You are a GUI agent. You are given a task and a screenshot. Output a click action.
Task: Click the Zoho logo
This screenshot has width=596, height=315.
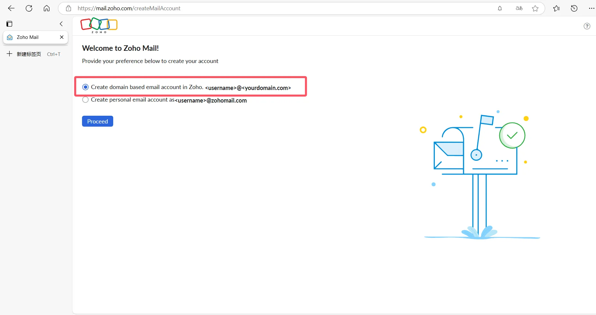[x=99, y=25]
